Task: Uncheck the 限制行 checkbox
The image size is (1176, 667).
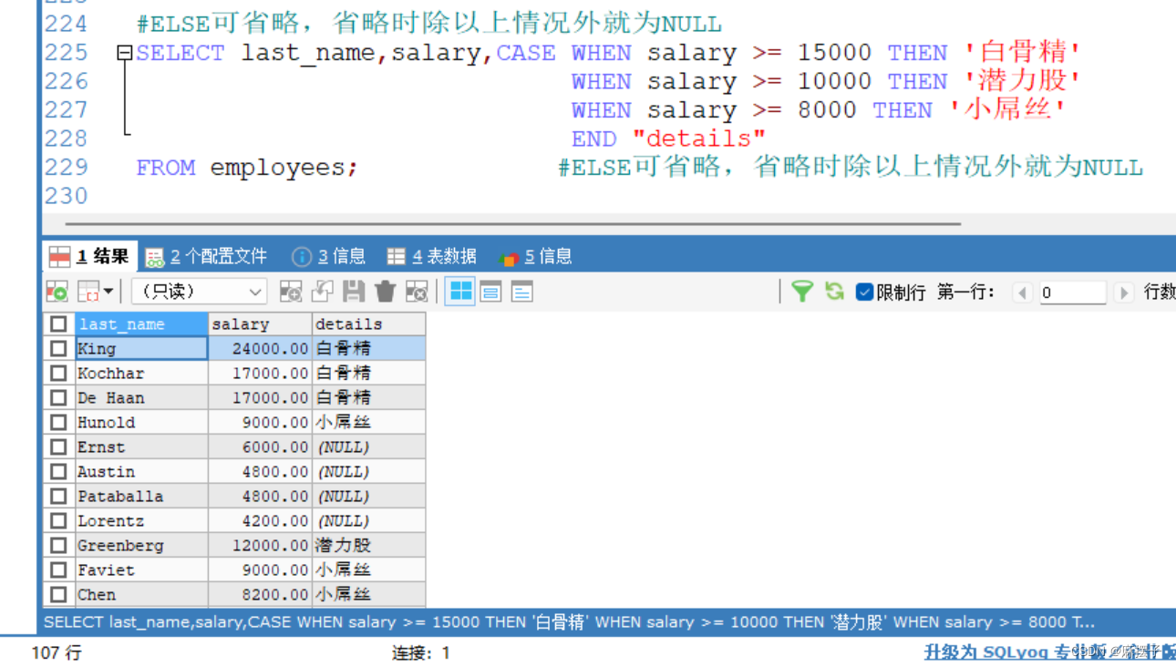Action: point(864,292)
